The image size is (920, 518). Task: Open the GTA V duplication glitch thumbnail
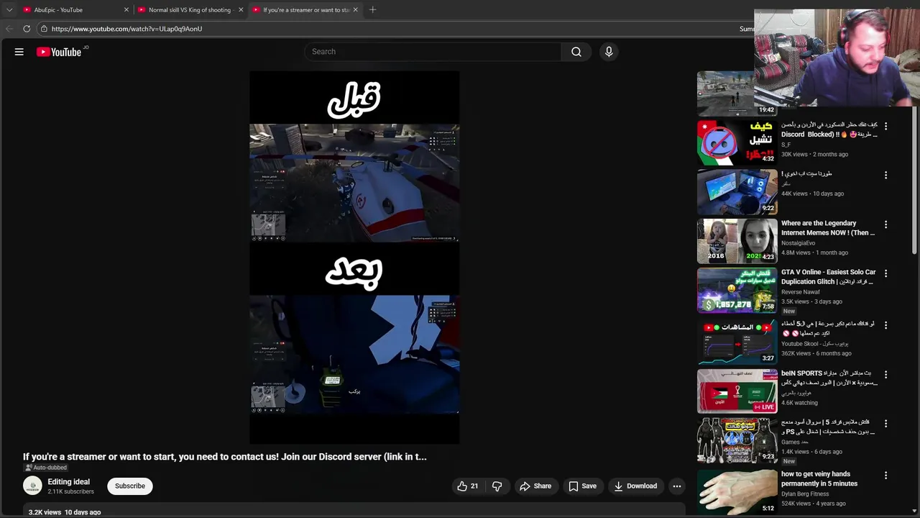coord(737,290)
